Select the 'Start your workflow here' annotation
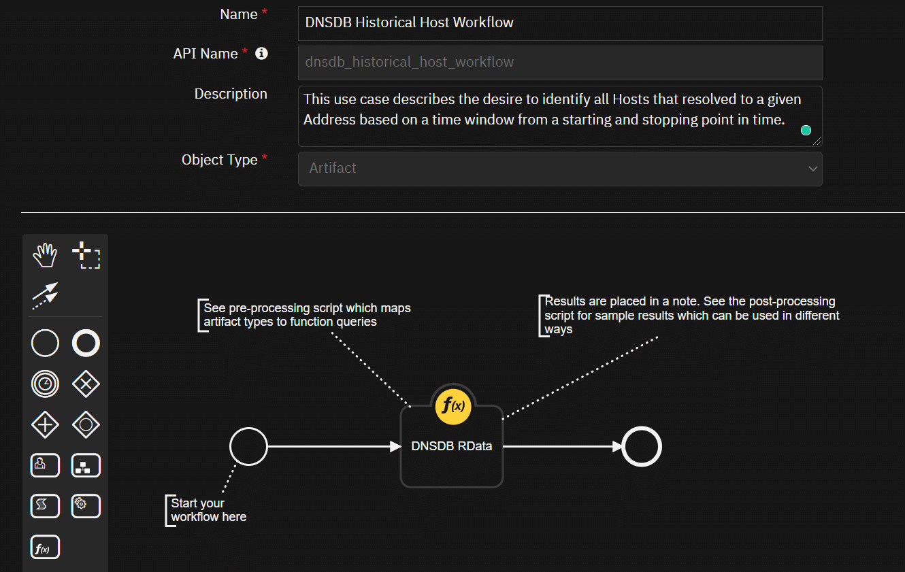The image size is (905, 572). point(208,510)
